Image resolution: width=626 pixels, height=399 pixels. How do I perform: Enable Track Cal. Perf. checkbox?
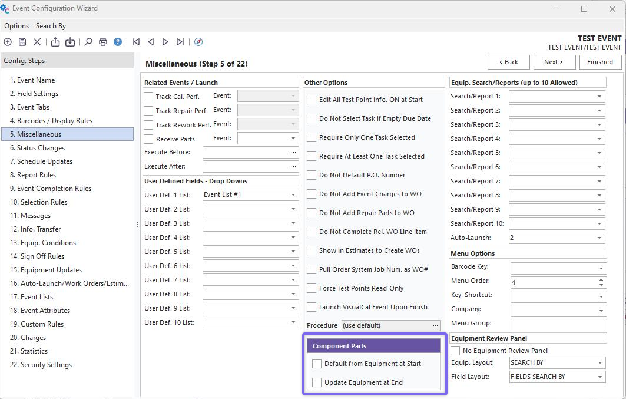[148, 97]
